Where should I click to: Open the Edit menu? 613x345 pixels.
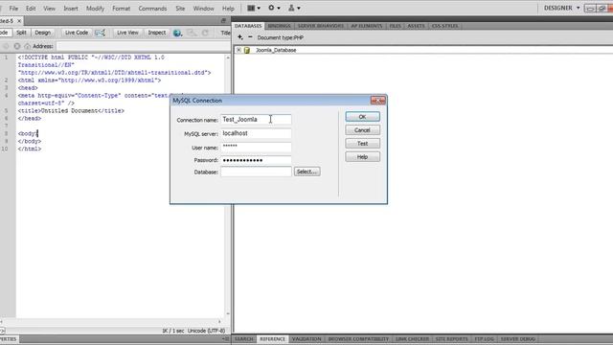[31, 9]
